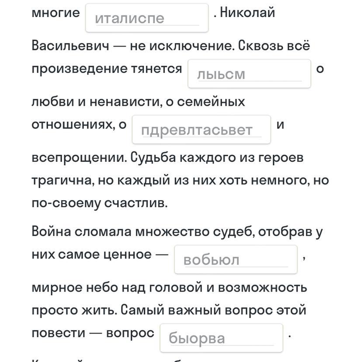Screen dimensions: 361x362
Task: Focus the blank field showing 'лыьсм'
Action: pyautogui.click(x=249, y=73)
